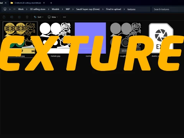Select the purple normal map thumbnail
Viewport: 184px width, 138px height.
[90, 38]
